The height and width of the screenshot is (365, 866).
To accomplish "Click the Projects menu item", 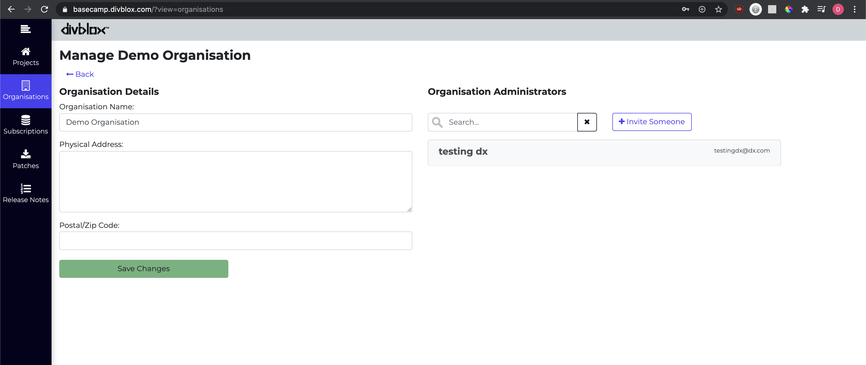I will coord(26,56).
